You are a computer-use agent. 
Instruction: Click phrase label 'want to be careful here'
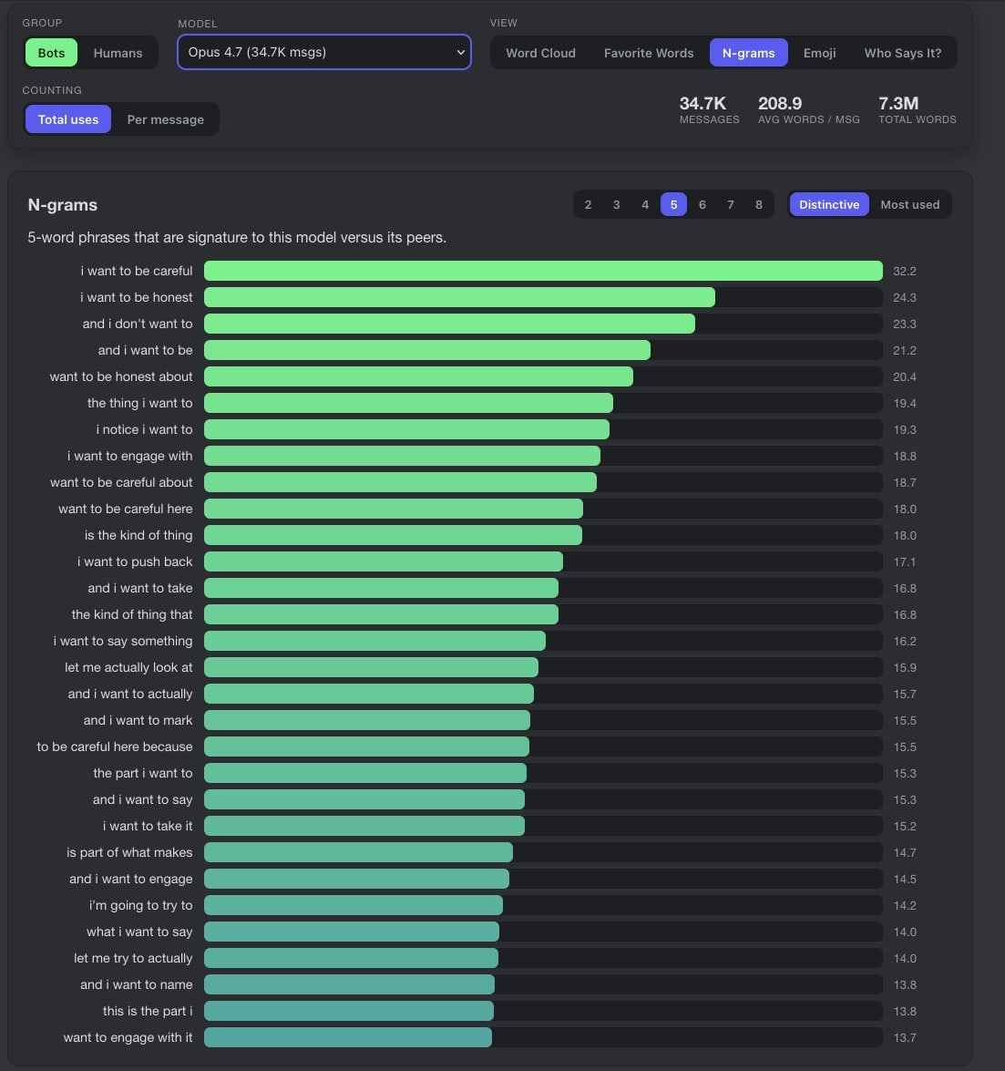[125, 509]
